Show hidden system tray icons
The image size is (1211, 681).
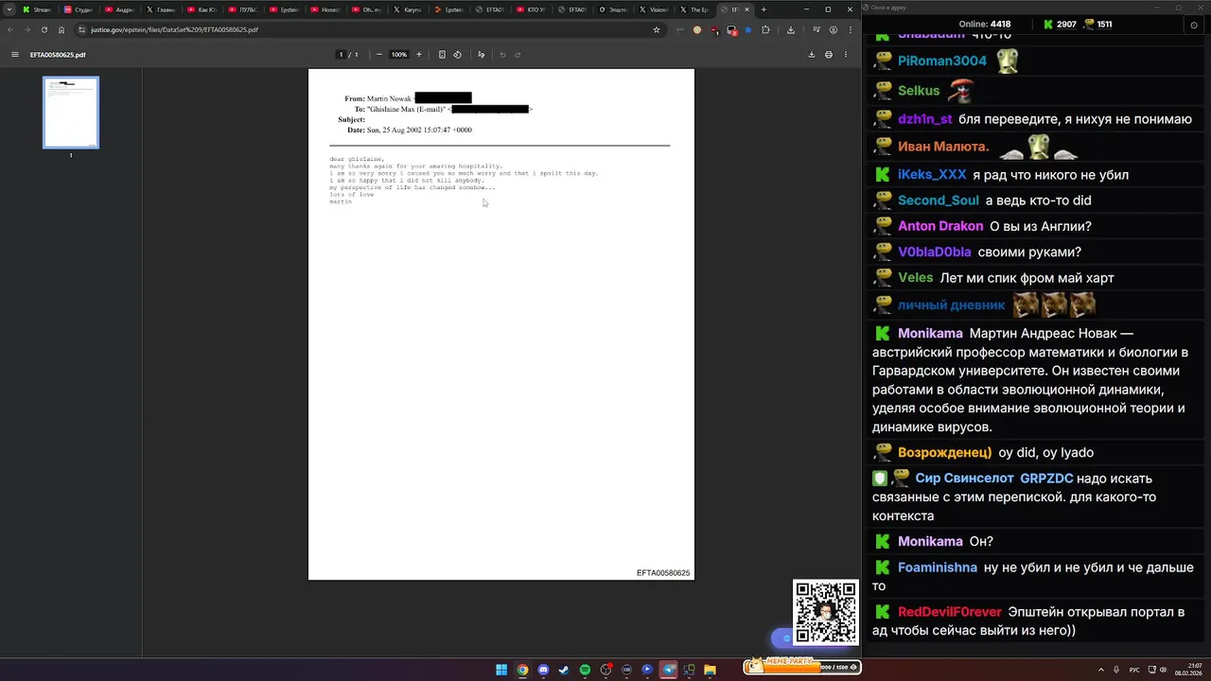coord(1101,670)
